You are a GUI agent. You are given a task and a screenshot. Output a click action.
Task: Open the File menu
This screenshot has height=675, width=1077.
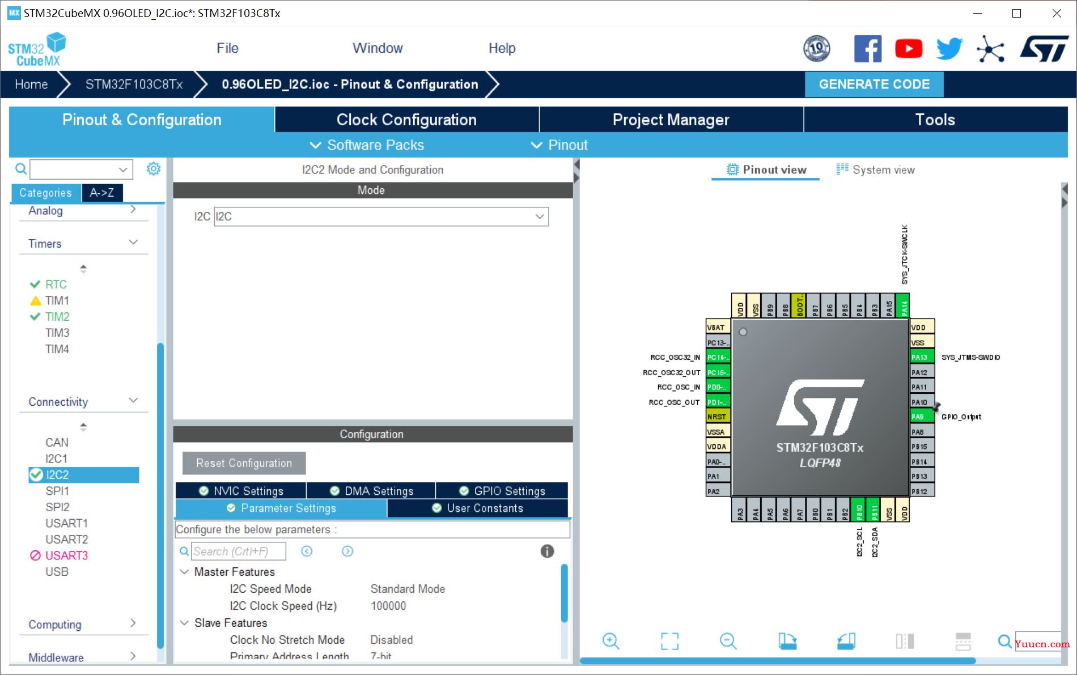[227, 48]
